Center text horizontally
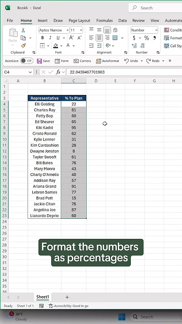Screen dimensions: 182x324 99,38
